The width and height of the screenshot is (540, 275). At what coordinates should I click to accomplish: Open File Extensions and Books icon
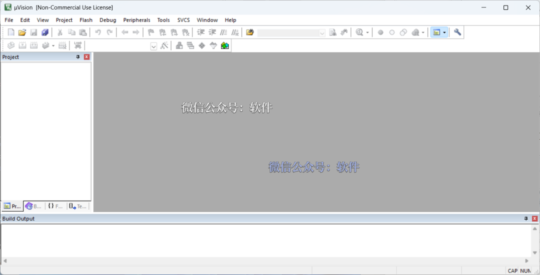tap(179, 45)
